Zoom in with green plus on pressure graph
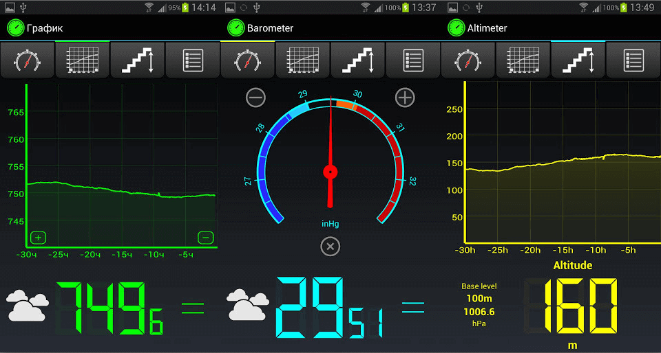Image resolution: width=661 pixels, height=353 pixels. [38, 238]
